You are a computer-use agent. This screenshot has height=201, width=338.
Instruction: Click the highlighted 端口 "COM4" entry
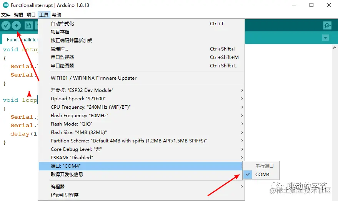pyautogui.click(x=142, y=166)
